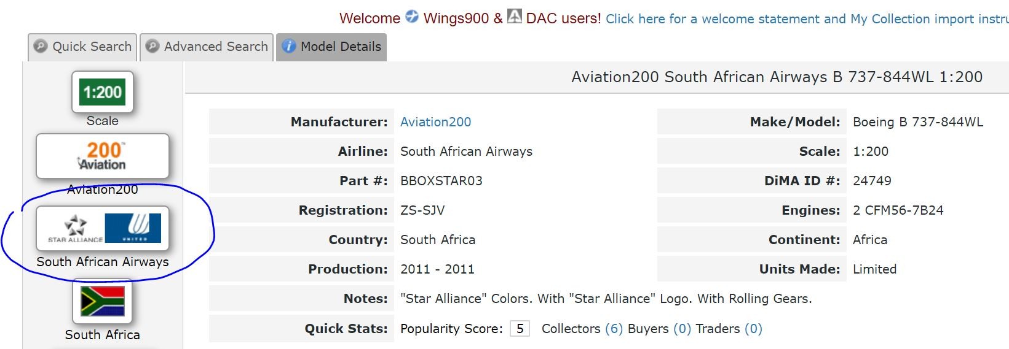Click the Popularity Score box
This screenshot has width=1009, height=349.
(x=520, y=329)
